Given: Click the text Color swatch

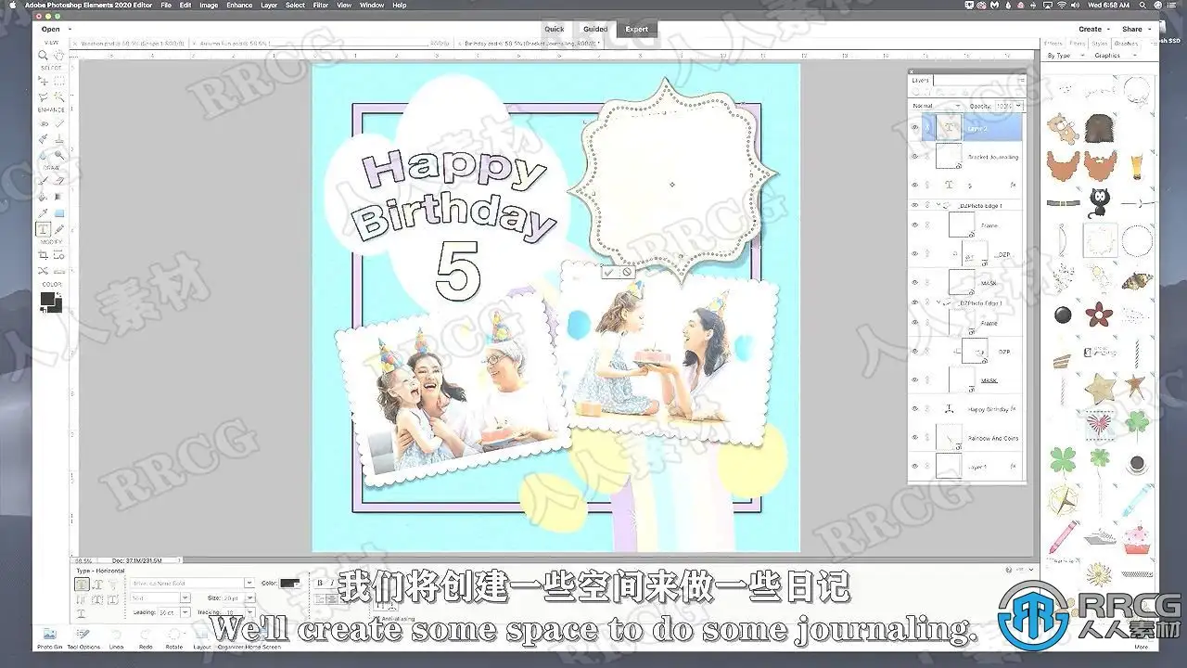Looking at the screenshot, I should tap(289, 583).
